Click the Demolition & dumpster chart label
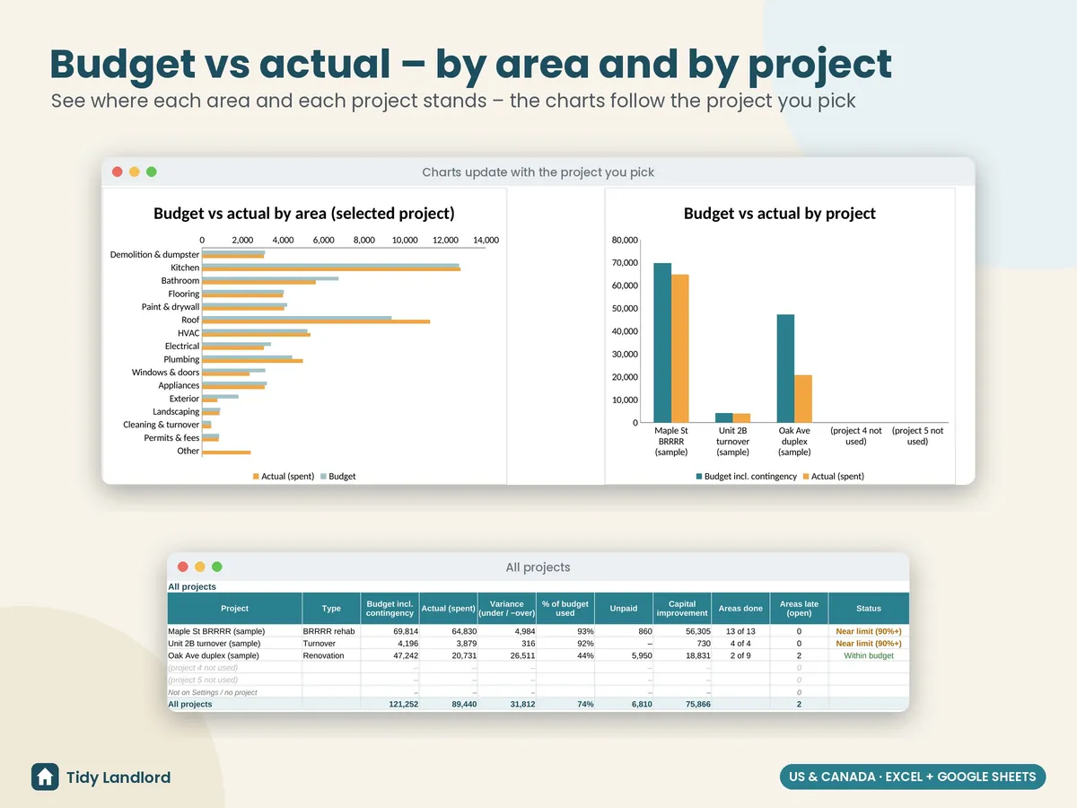The image size is (1077, 808). click(x=154, y=255)
